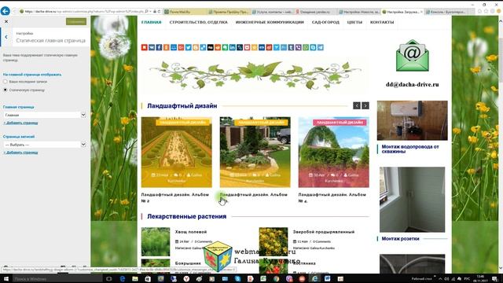This screenshot has width=503, height=283.
Task: Share page via Telegram icon
Action: [x=320, y=47]
